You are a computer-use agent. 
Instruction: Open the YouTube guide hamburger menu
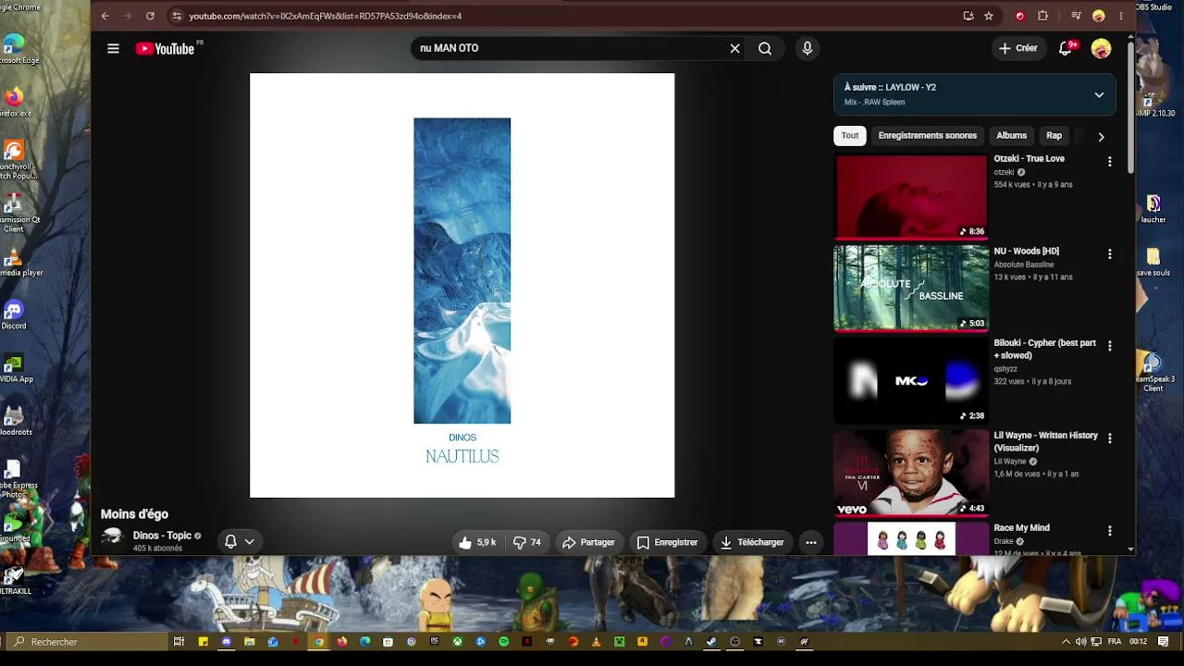coord(113,48)
